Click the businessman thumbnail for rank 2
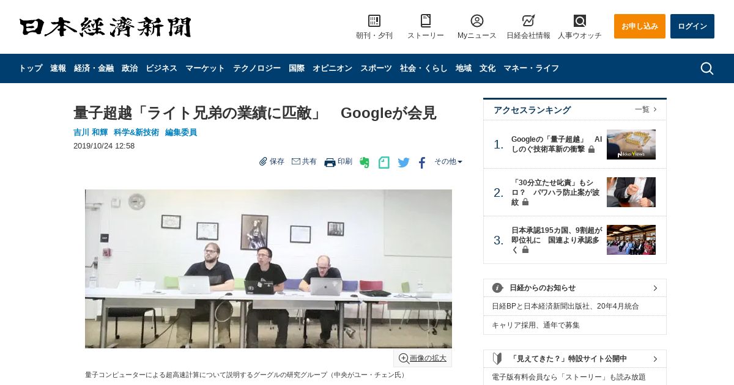 click(631, 193)
